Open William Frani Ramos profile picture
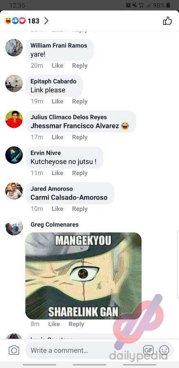 14,48
